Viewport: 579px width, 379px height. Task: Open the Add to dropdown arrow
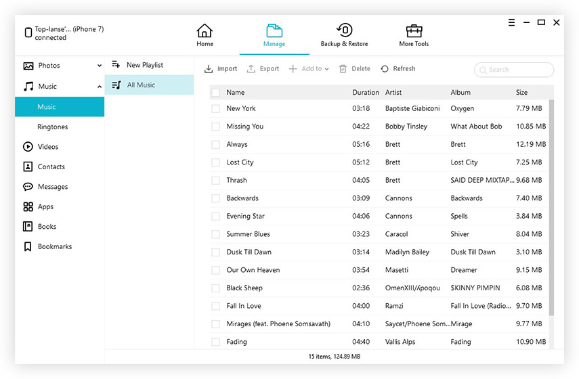point(327,69)
